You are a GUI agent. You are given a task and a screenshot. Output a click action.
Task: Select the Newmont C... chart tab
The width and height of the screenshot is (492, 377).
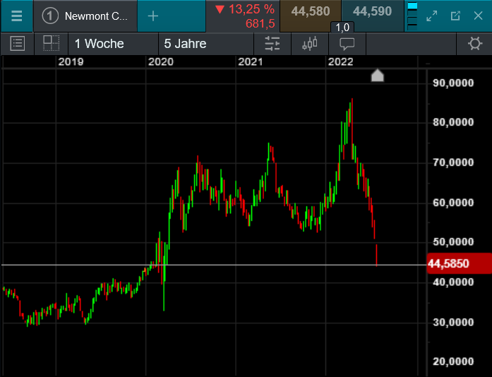pyautogui.click(x=86, y=16)
